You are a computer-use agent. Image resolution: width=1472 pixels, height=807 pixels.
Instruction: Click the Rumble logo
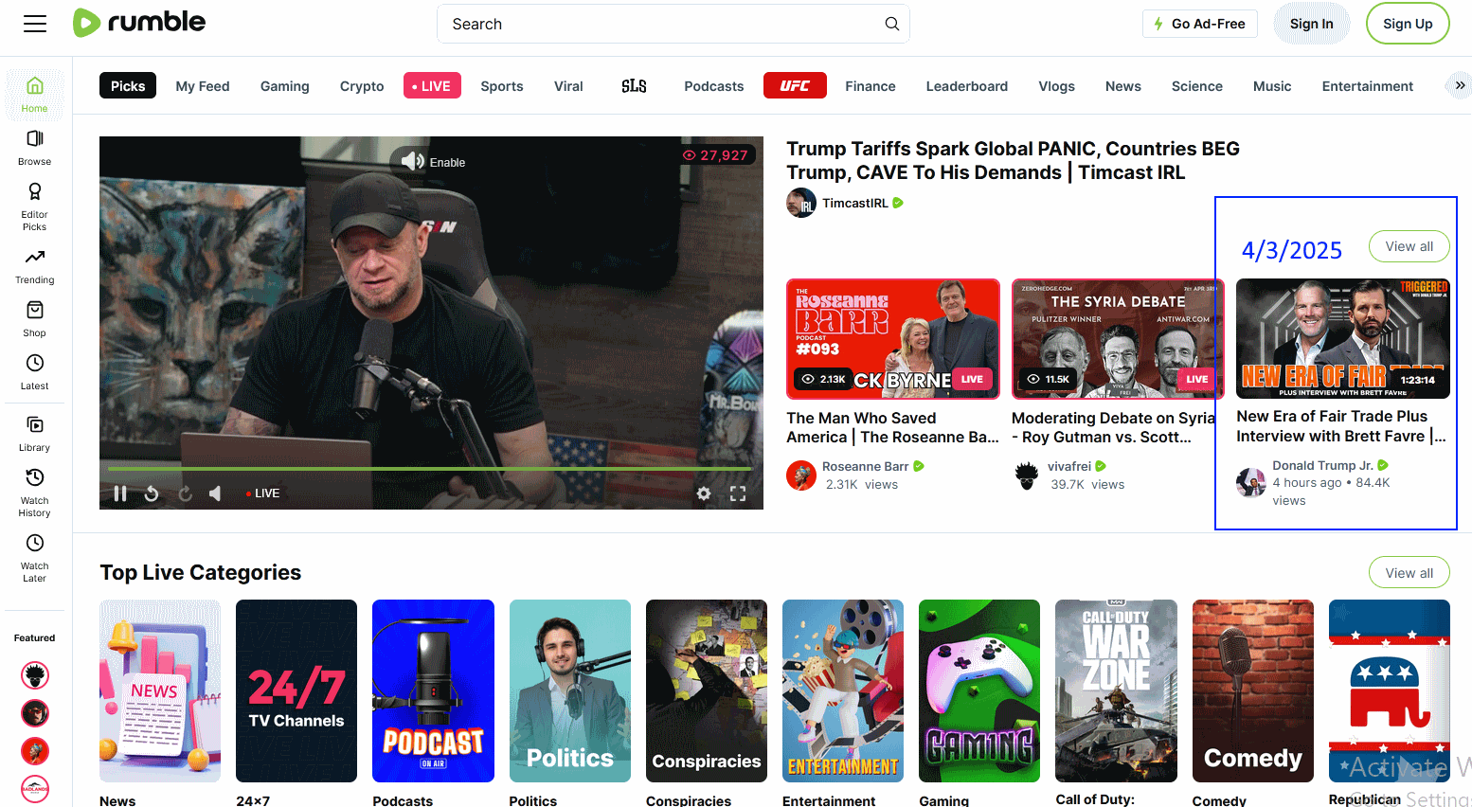click(x=139, y=23)
